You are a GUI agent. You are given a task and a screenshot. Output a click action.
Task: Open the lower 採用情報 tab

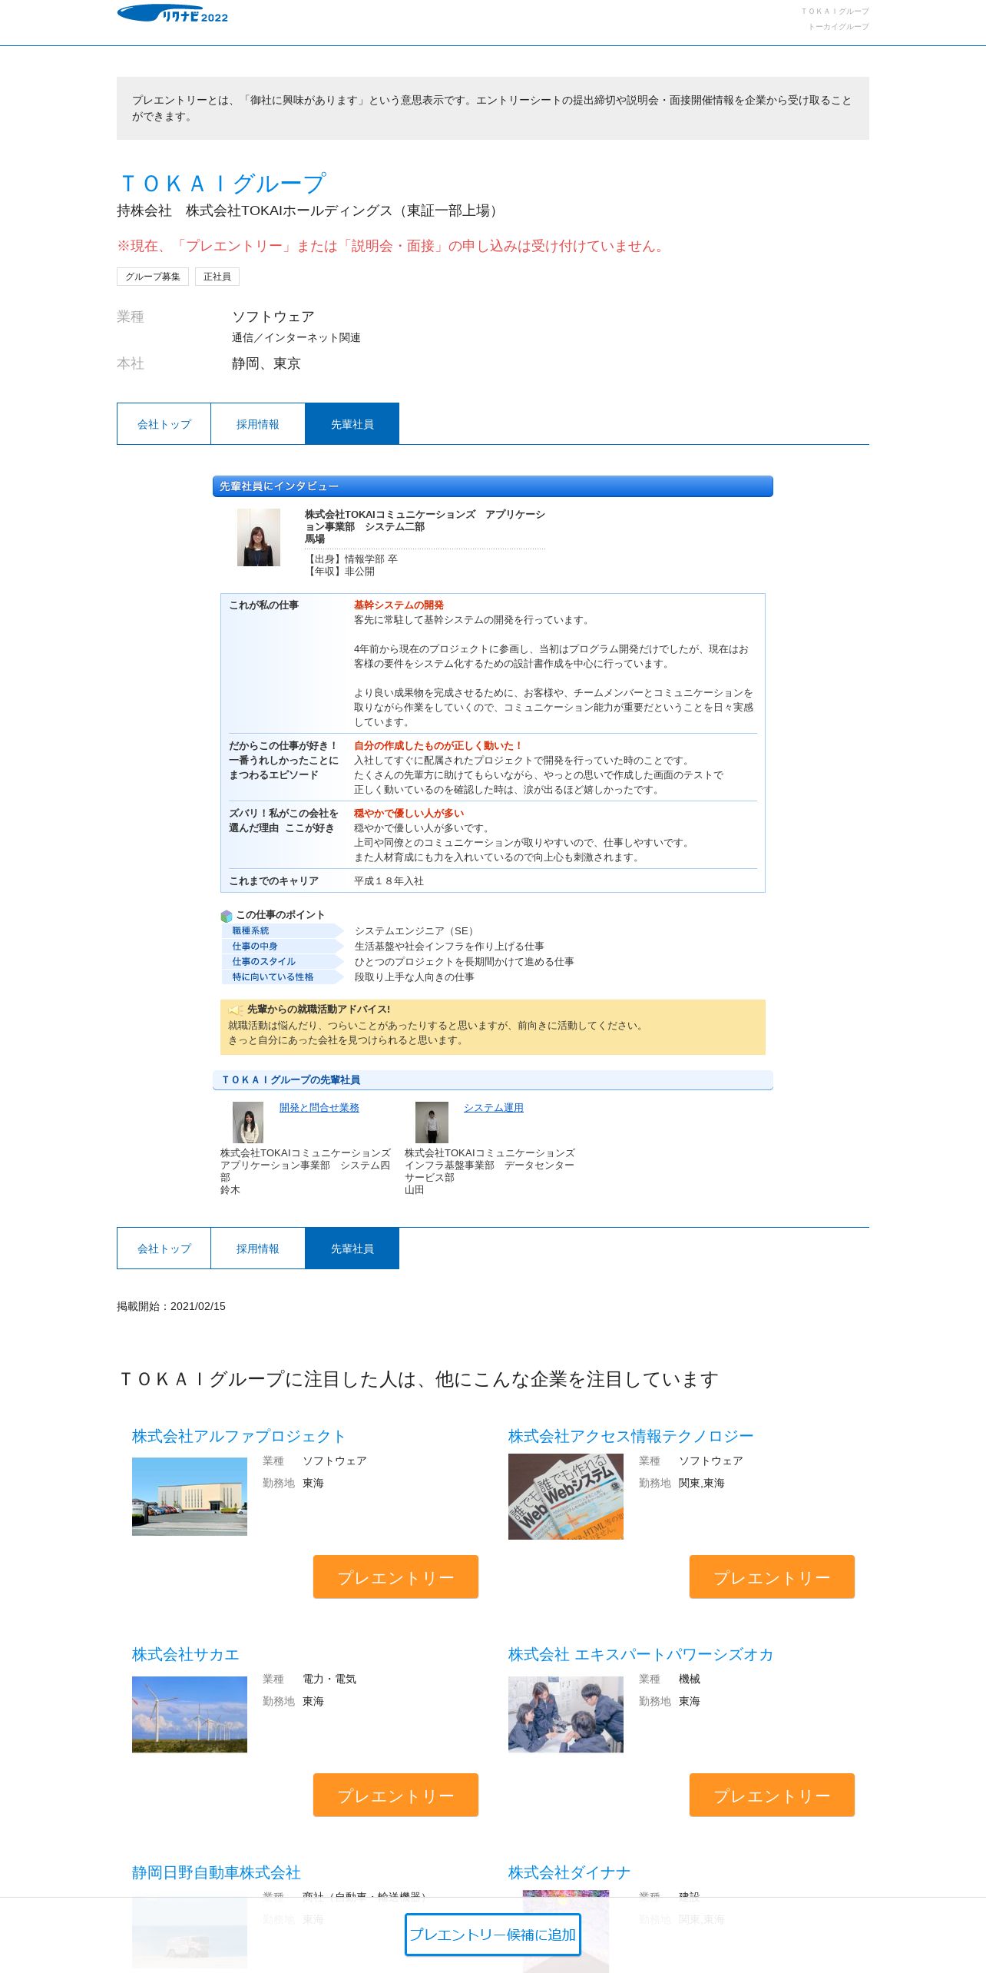[x=258, y=1248]
